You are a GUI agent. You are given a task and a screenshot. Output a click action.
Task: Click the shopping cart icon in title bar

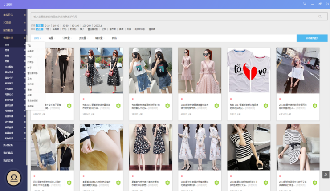point(305,4)
